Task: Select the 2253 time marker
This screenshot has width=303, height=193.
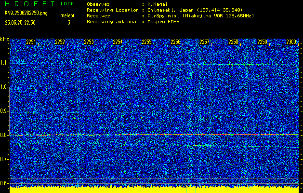Action: pyautogui.click(x=89, y=42)
